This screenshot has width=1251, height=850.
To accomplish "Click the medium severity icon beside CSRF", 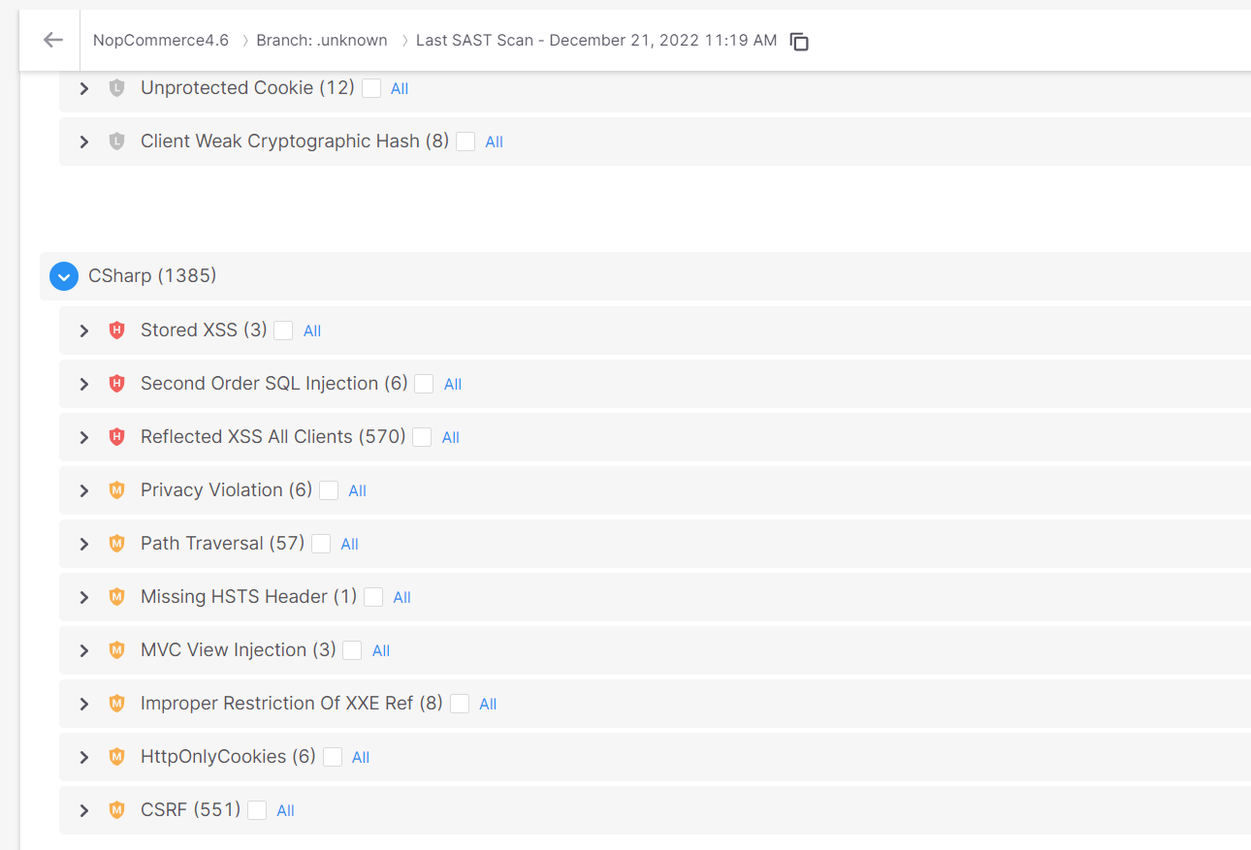I will click(x=116, y=809).
